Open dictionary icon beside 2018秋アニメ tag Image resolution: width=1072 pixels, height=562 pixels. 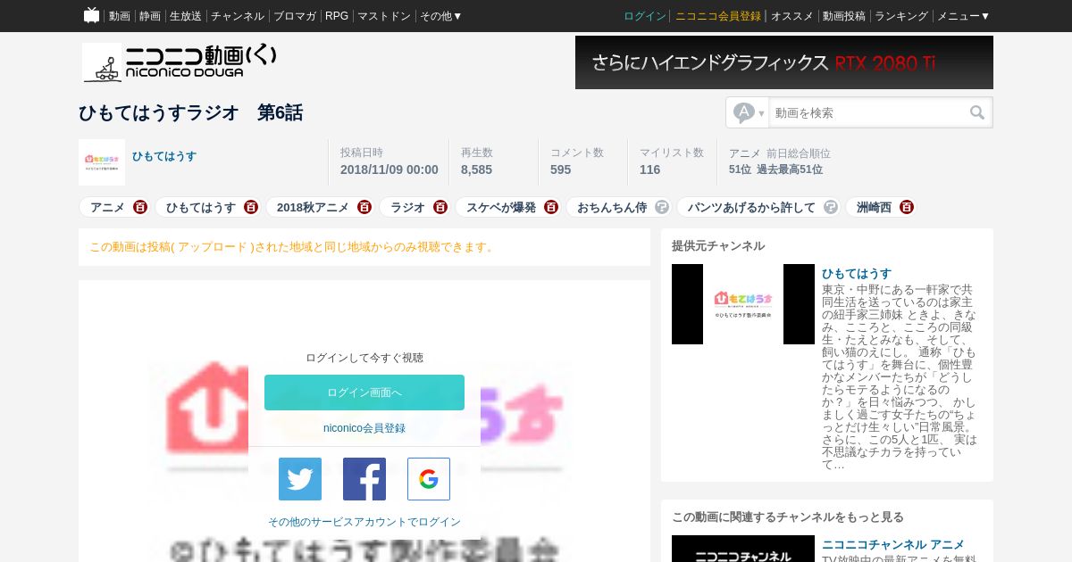(x=364, y=207)
